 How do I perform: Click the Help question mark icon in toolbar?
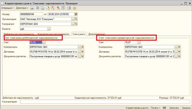(75, 8)
